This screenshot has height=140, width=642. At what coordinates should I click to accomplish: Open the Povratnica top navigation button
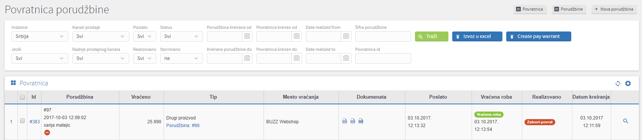click(530, 9)
